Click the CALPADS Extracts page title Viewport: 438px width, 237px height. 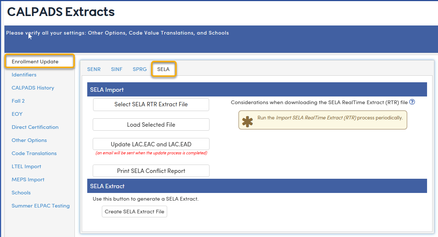[61, 12]
